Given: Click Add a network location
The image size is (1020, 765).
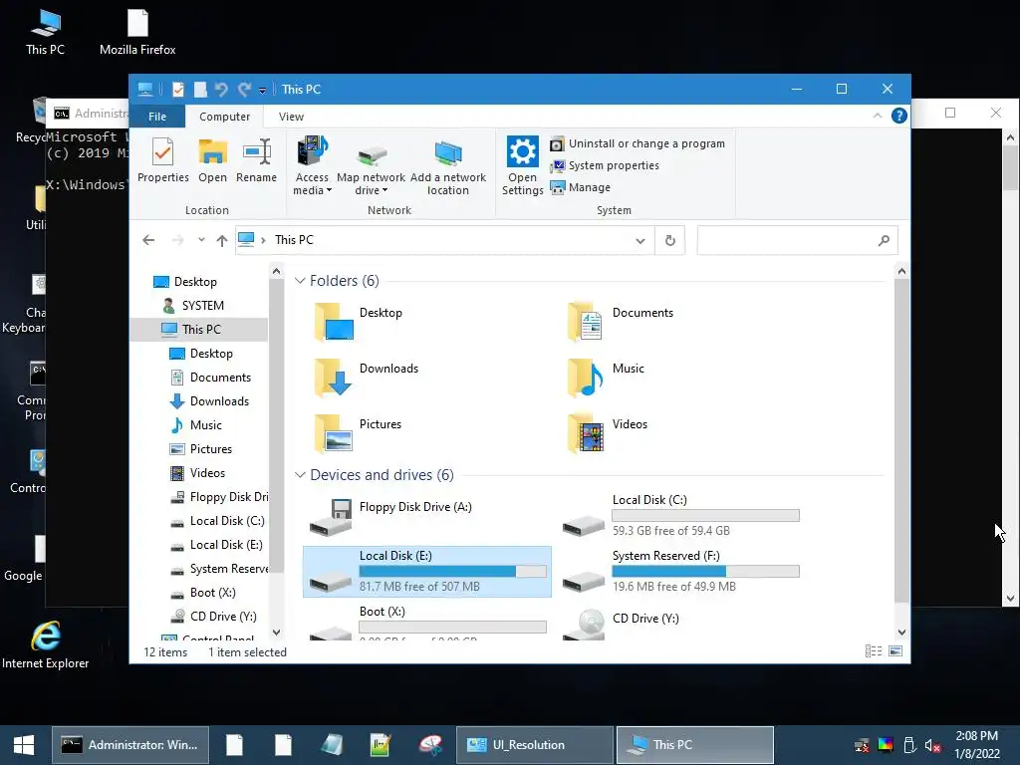Looking at the screenshot, I should click(x=447, y=167).
